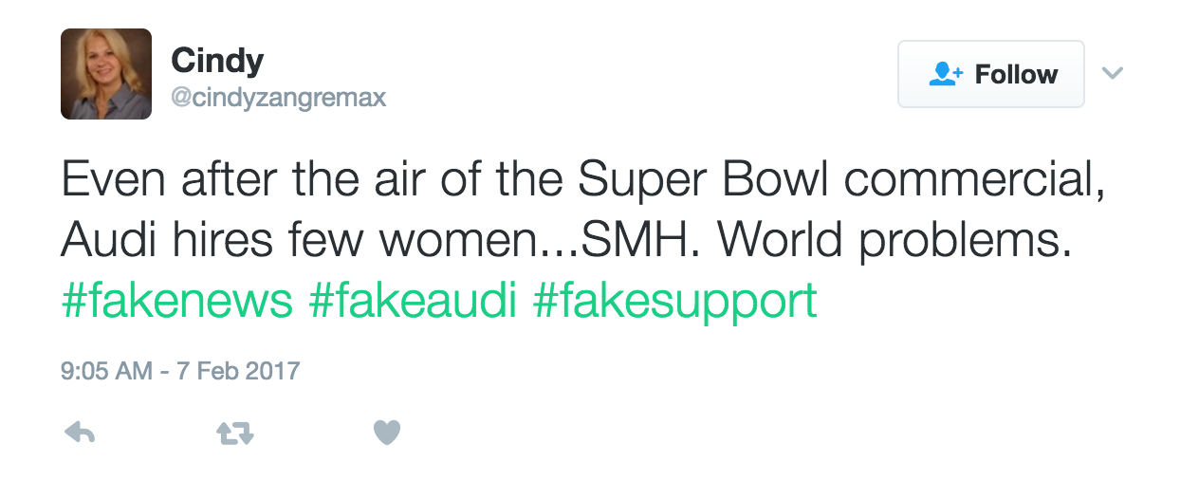Visit the @cindyzangremax handle link
Screen dimensions: 1180x499
coord(278,98)
